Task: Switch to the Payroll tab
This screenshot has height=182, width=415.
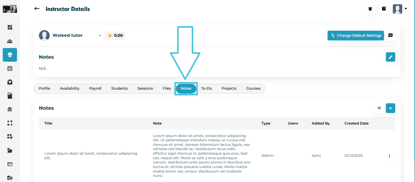Action: pos(95,88)
